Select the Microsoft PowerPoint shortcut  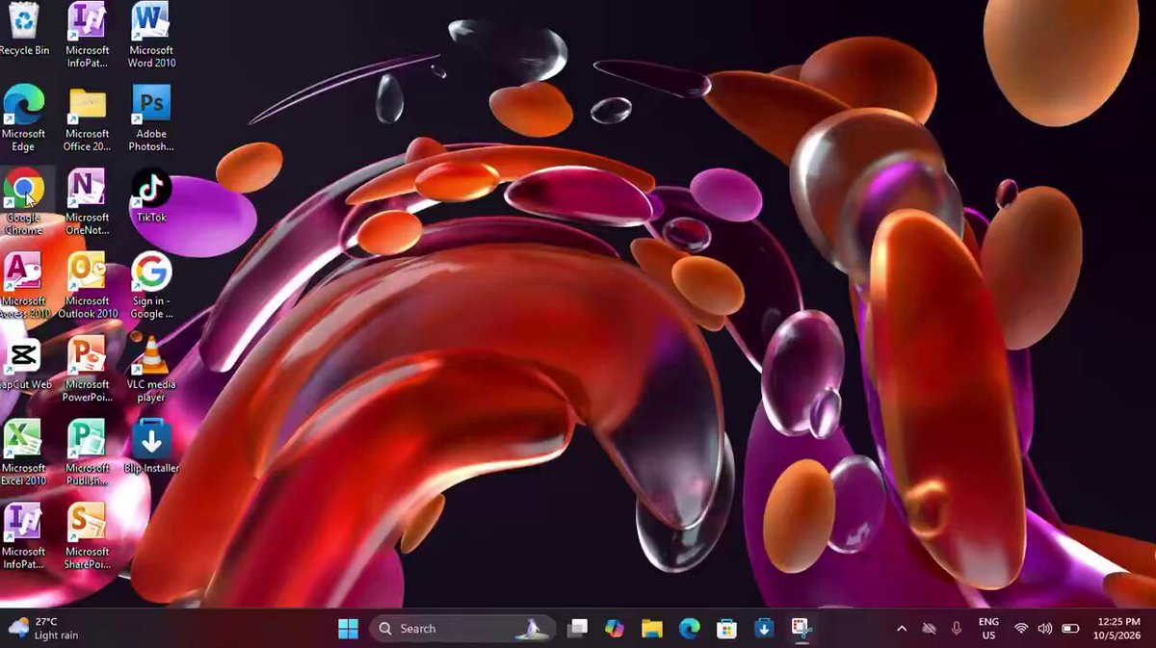point(88,370)
